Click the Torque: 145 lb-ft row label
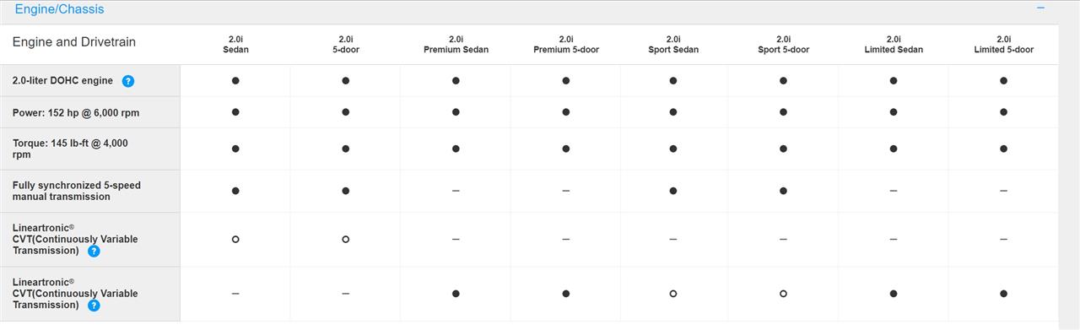The height and width of the screenshot is (330, 1080). point(71,149)
